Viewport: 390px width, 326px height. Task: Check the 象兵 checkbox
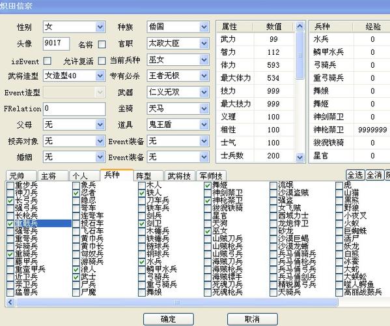[x=76, y=186]
